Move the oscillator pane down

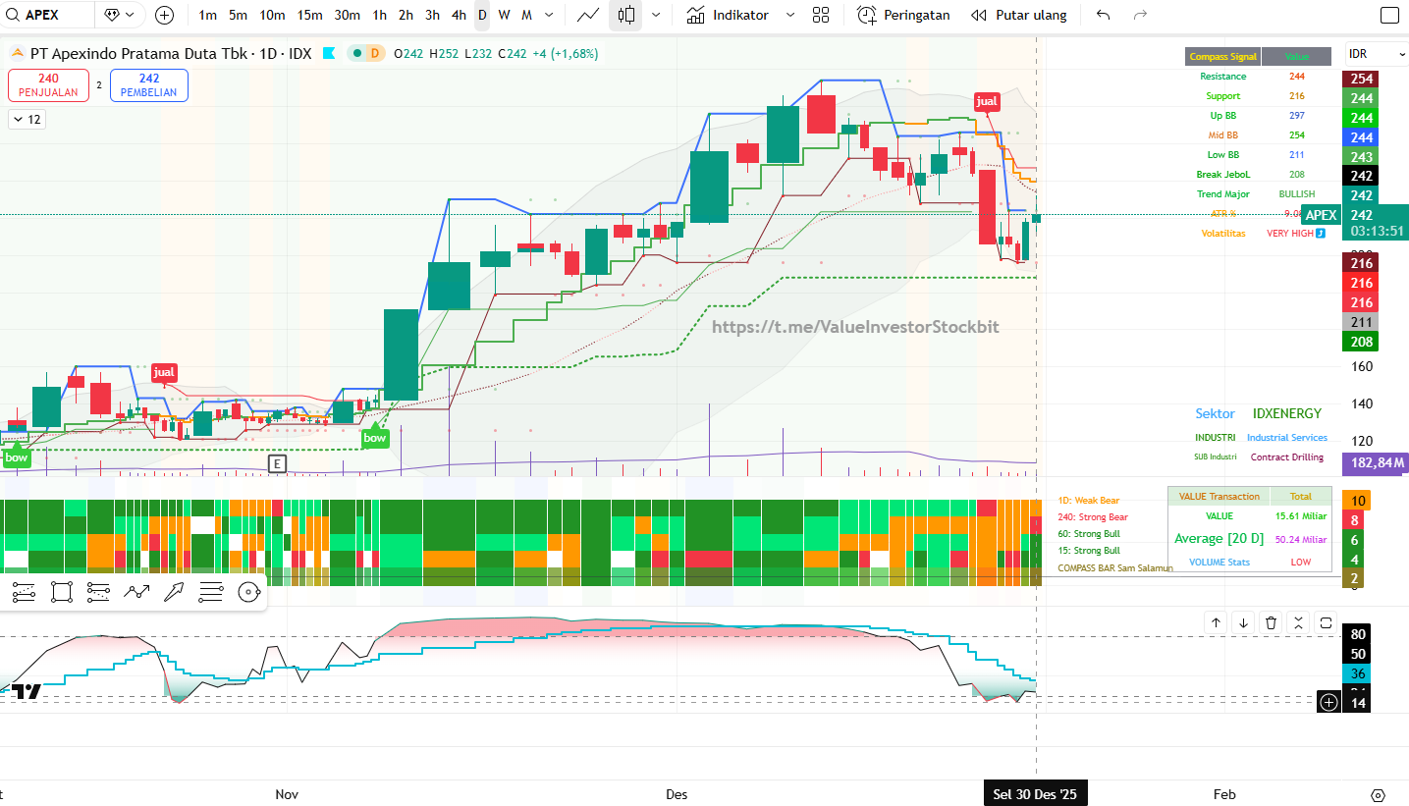1243,622
